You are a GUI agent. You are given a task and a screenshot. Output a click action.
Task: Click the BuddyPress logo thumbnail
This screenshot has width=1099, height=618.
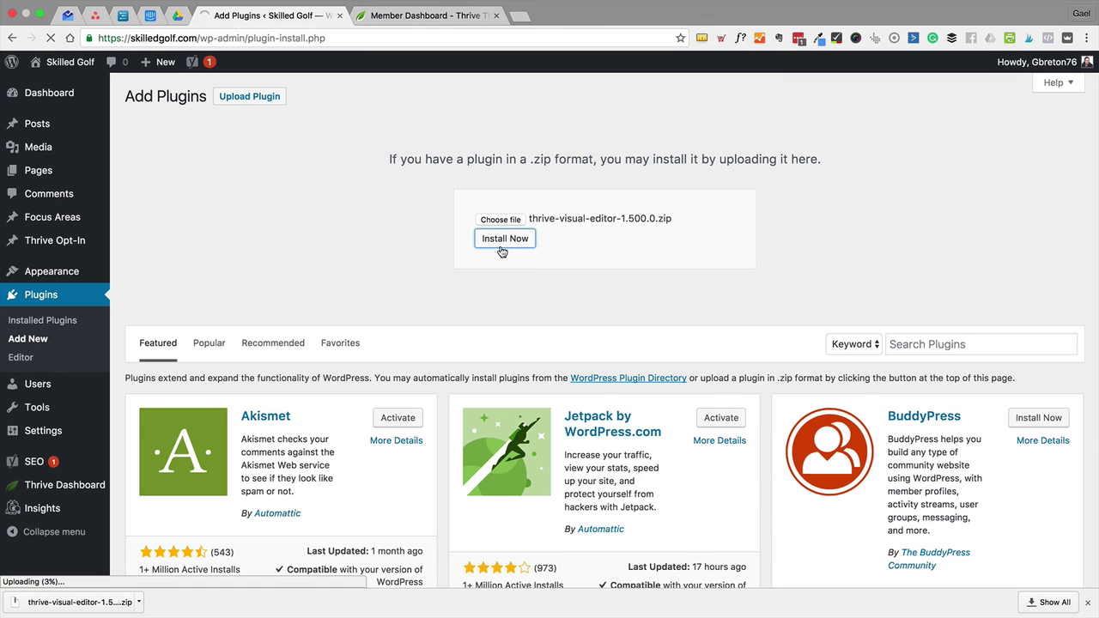pyautogui.click(x=829, y=451)
